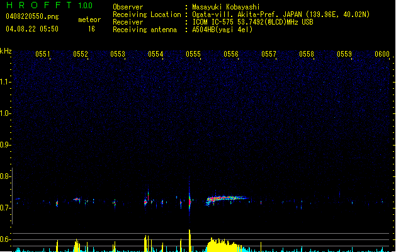Click the 0.9 kHz axis label
Viewport: 396px width, 252px height.
pyautogui.click(x=5, y=145)
